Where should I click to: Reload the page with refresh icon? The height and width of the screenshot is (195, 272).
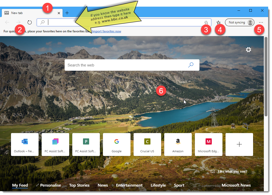(30, 22)
